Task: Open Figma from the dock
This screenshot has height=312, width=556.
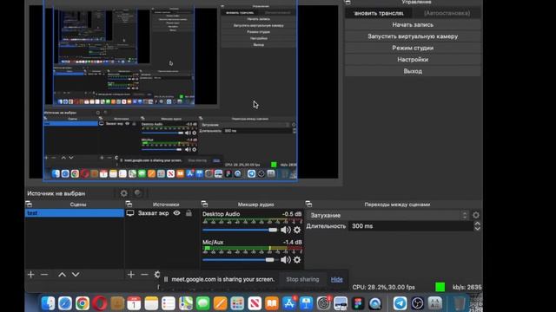Action: pos(358,303)
